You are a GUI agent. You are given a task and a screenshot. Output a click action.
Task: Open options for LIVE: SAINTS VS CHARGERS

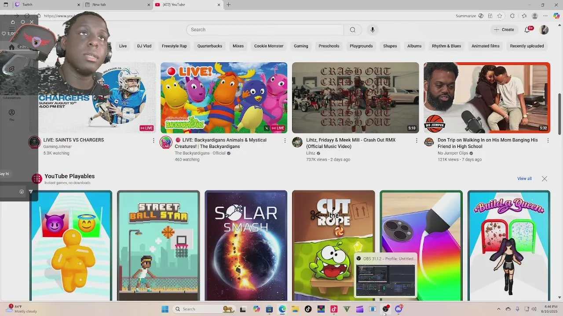point(154,140)
